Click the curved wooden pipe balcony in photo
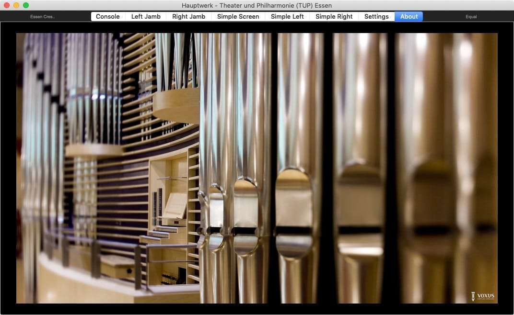 (176, 105)
